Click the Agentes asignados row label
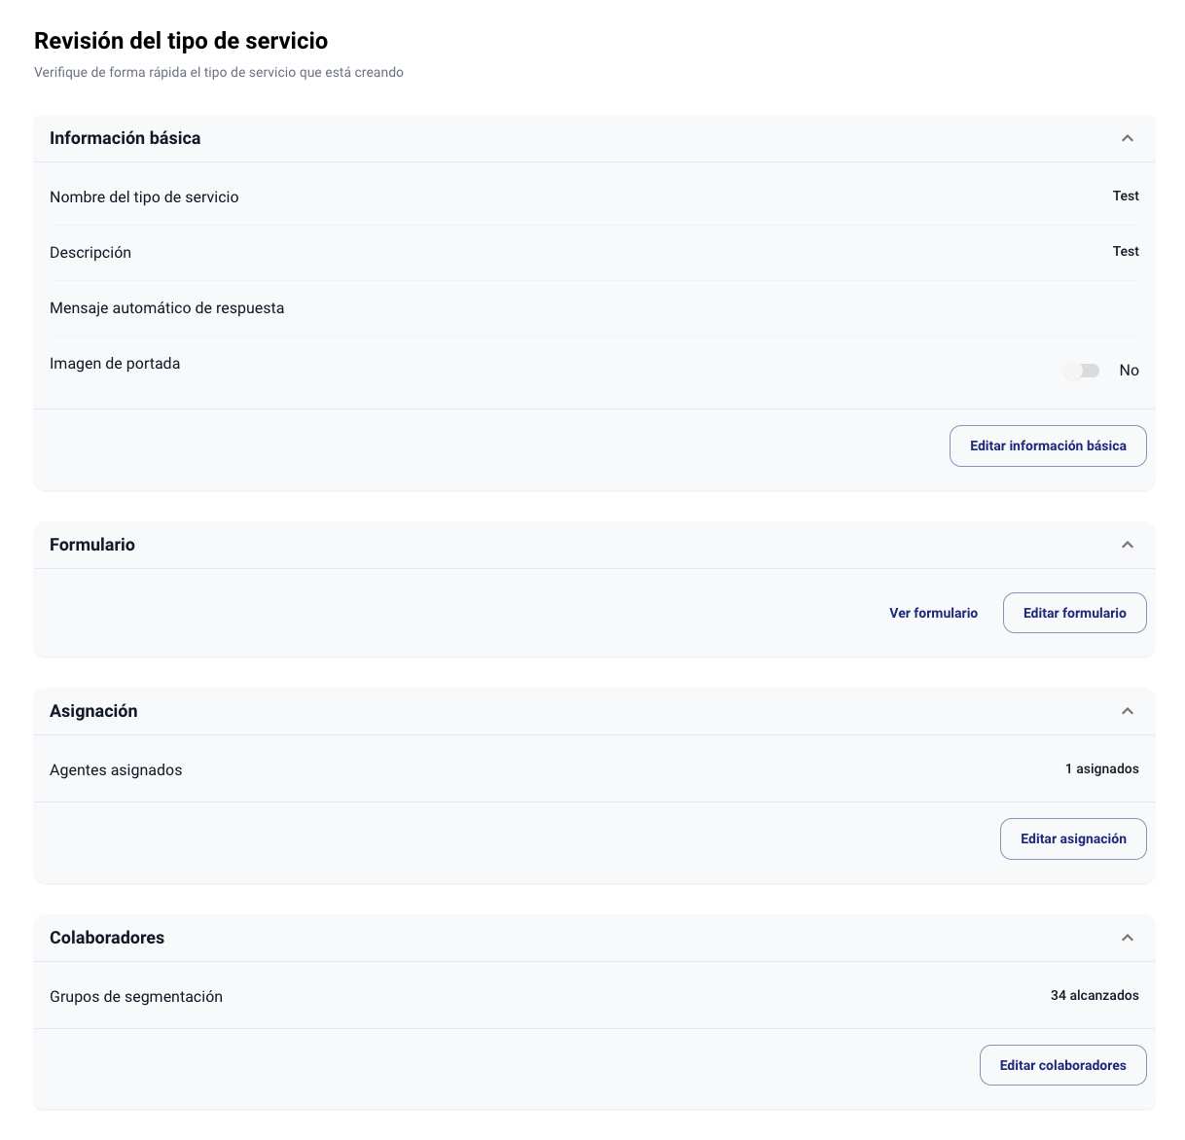The width and height of the screenshot is (1185, 1140). point(116,769)
